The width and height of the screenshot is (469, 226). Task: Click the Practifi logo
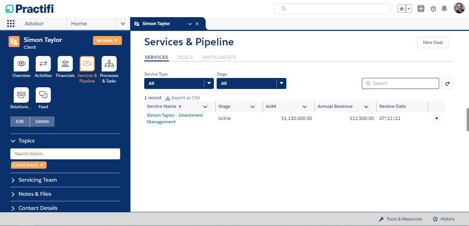30,9
